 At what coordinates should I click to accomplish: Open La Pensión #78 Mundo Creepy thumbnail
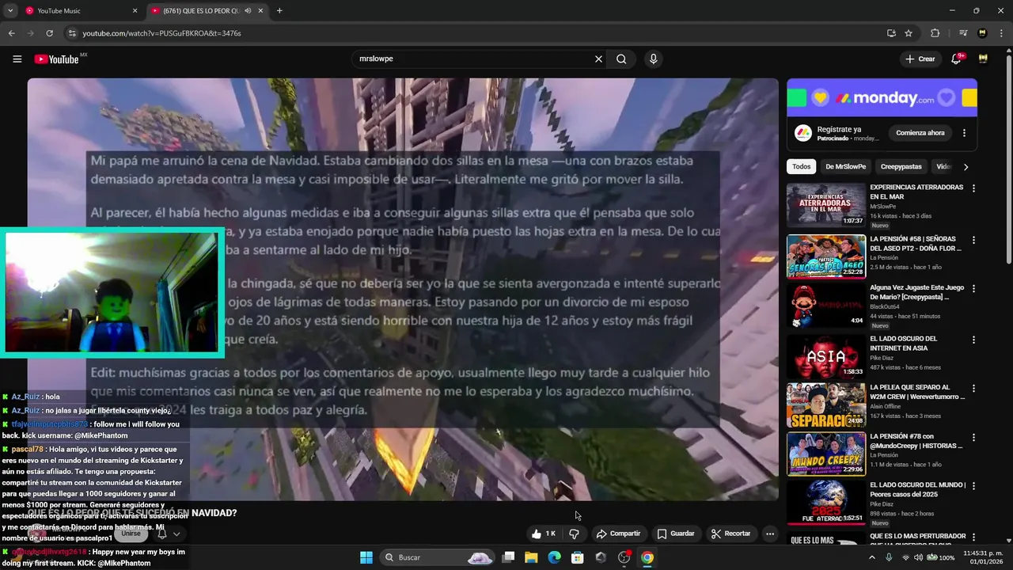(825, 454)
